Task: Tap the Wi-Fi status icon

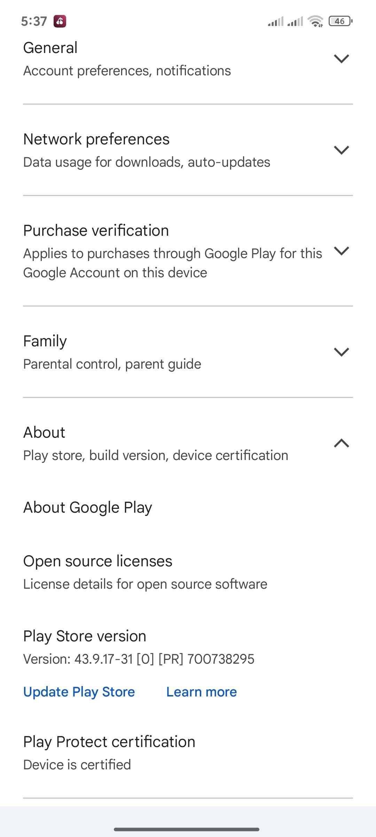Action: (x=315, y=21)
